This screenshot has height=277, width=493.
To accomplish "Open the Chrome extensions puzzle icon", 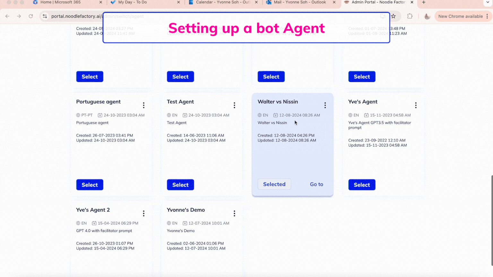I will point(410,16).
